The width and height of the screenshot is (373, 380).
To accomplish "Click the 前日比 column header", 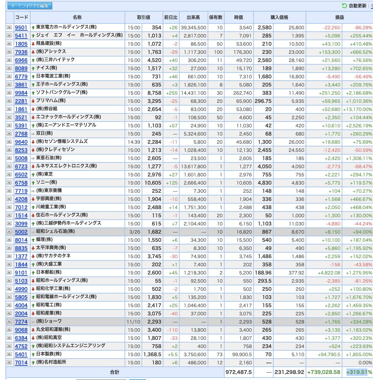I will pos(171,17).
